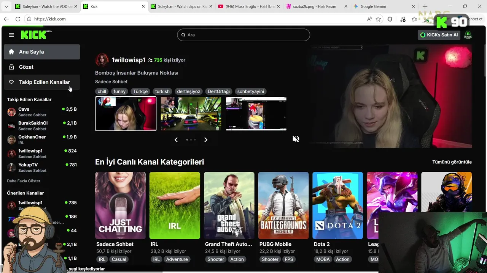The height and width of the screenshot is (273, 487).
Task: Switch to Musa Eroğlu YouTube tab
Action: (249, 6)
